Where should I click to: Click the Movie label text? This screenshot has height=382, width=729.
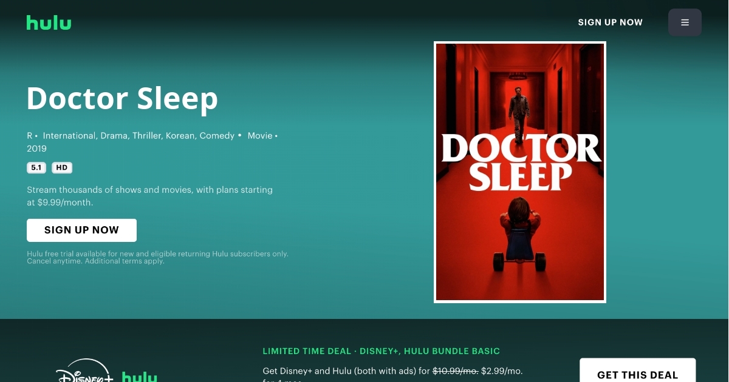[x=260, y=136]
